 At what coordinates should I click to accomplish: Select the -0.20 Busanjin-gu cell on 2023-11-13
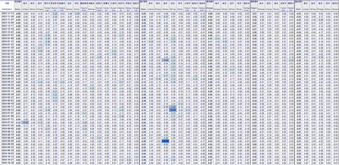pos(54,14)
